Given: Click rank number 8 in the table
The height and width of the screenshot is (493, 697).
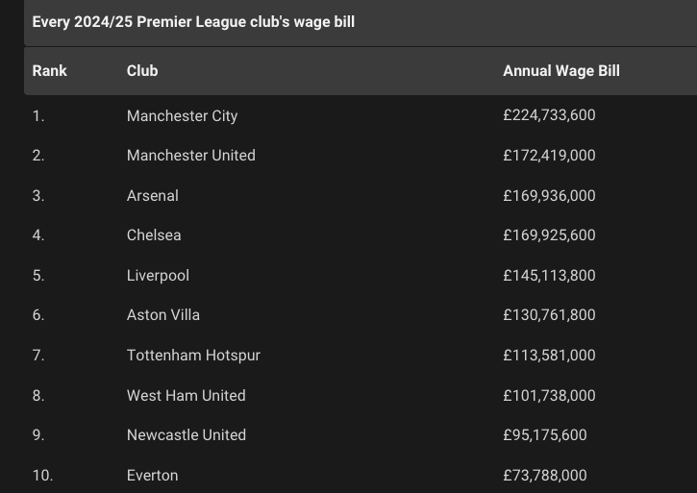Looking at the screenshot, I should [x=38, y=396].
